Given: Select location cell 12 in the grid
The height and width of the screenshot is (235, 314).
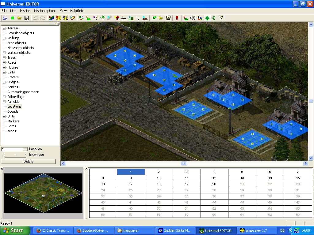Looking at the screenshot, I should tap(214, 178).
